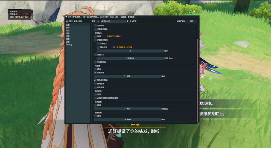
Task: Click help (?) icon next to 自定义键
Action: (x=107, y=87)
